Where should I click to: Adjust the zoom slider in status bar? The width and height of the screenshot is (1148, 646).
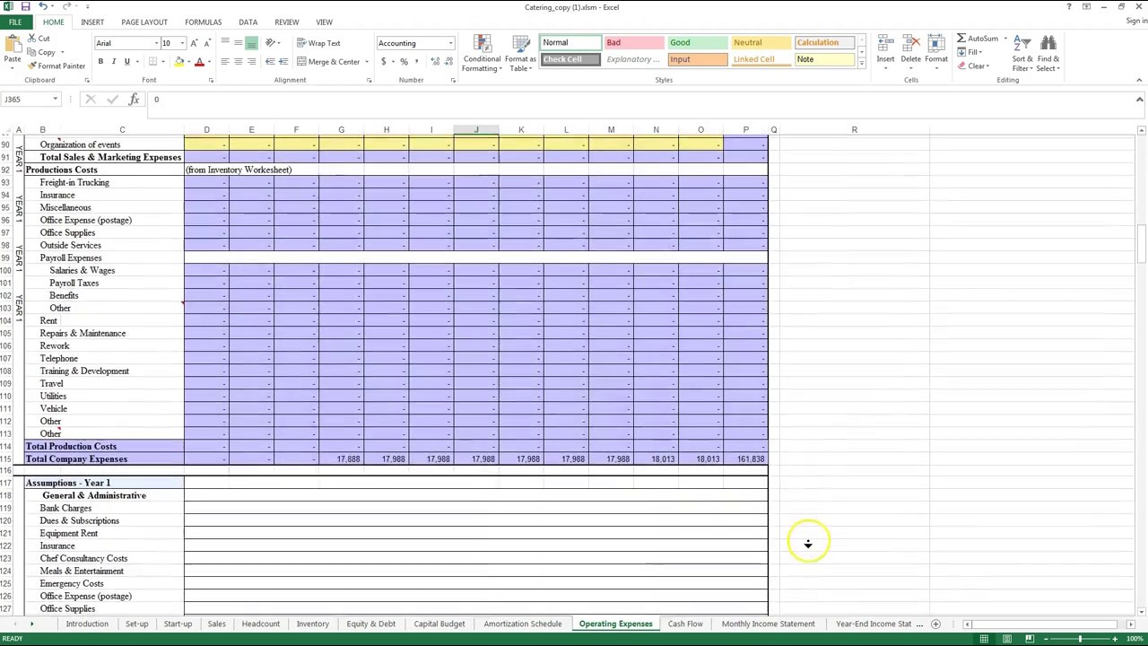pos(1080,639)
